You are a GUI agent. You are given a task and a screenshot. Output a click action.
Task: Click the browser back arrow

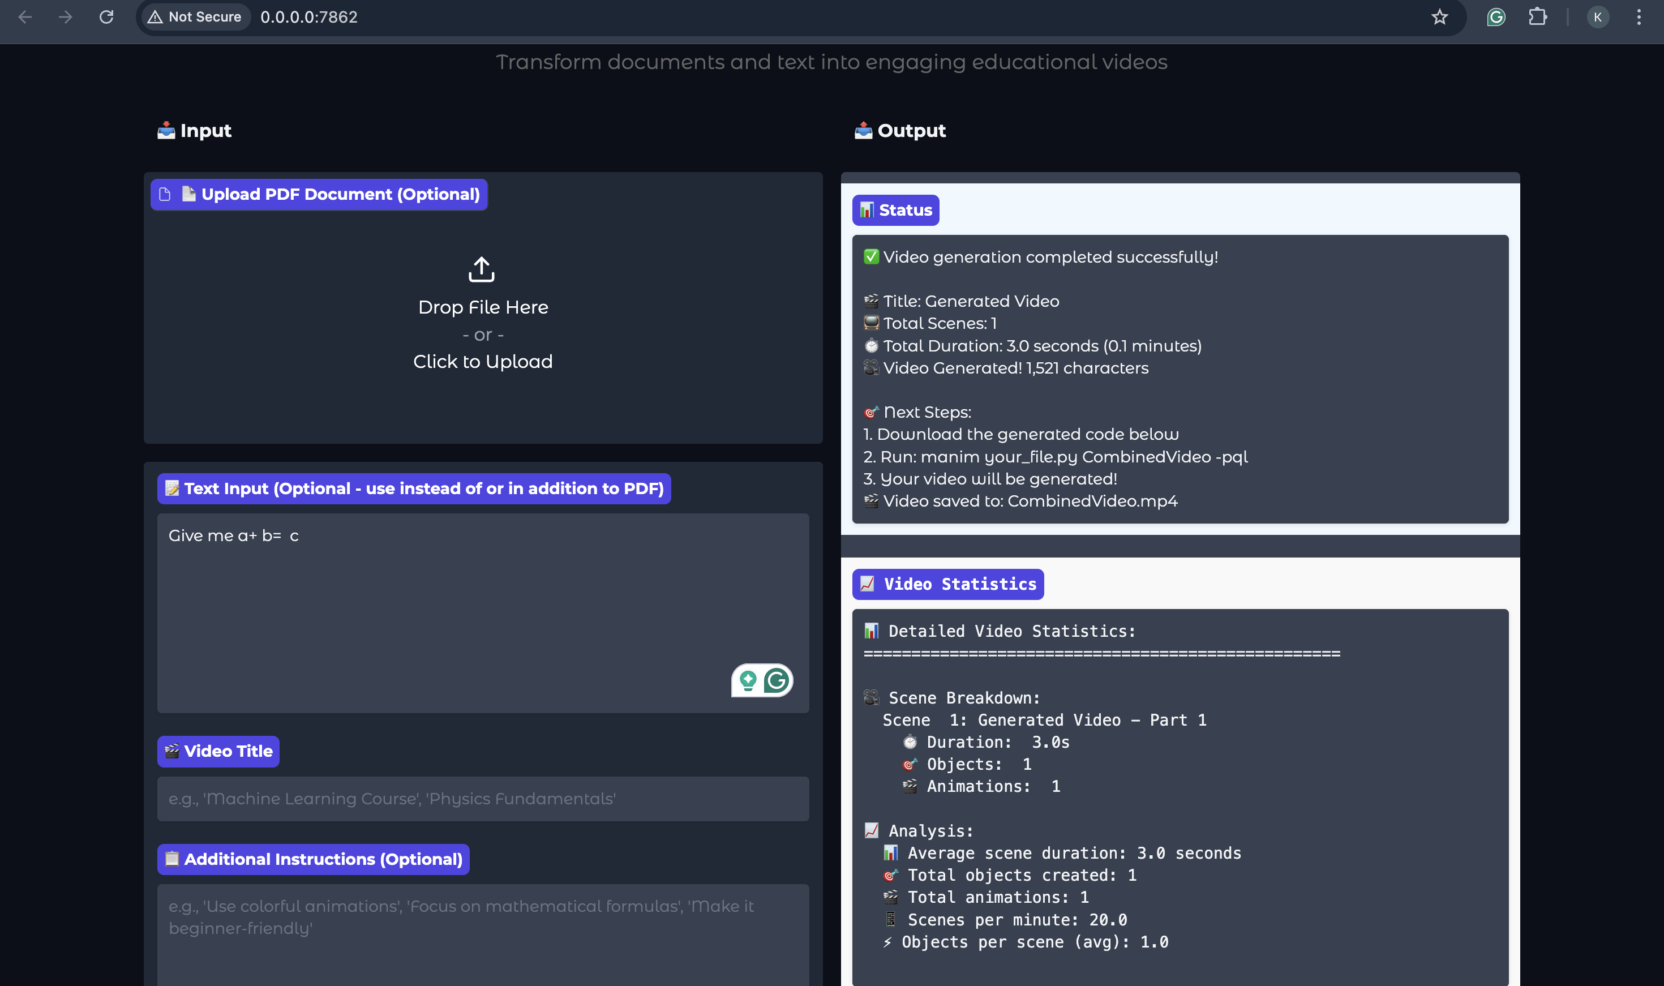tap(25, 18)
